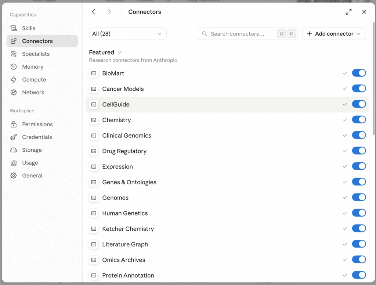Image resolution: width=376 pixels, height=285 pixels.
Task: Click the Human Genetics connector icon
Action: click(94, 213)
